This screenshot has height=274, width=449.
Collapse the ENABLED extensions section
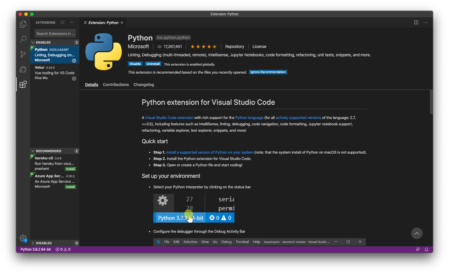pos(55,42)
